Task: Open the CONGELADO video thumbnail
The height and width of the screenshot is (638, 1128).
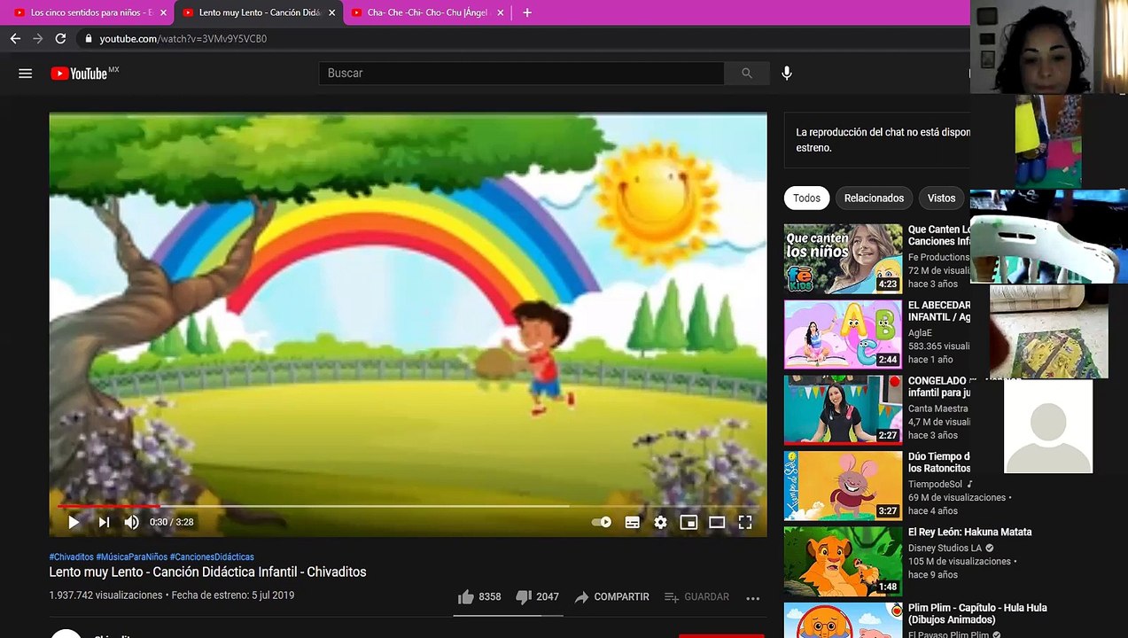Action: [x=843, y=409]
